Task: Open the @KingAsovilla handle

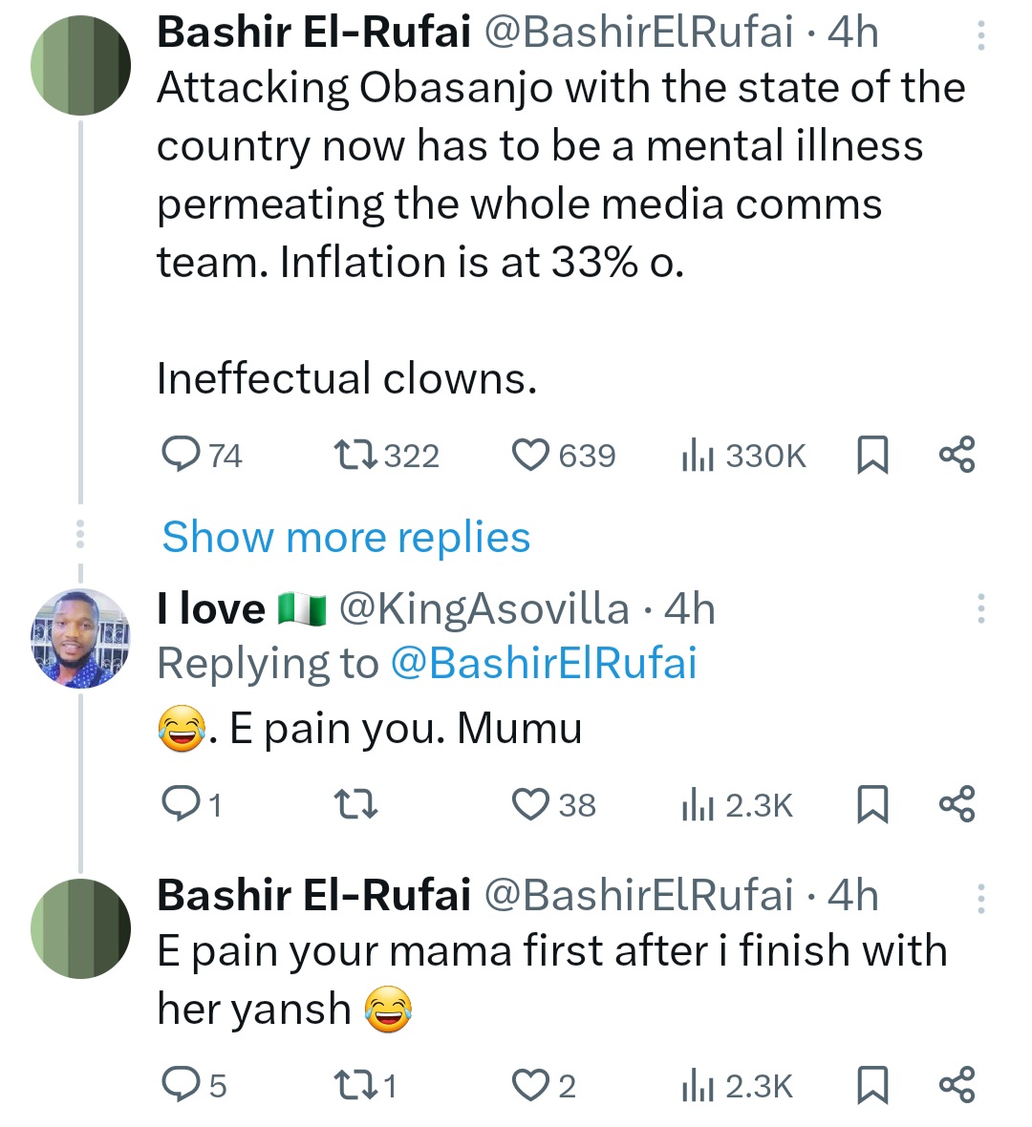Action: coord(484,608)
